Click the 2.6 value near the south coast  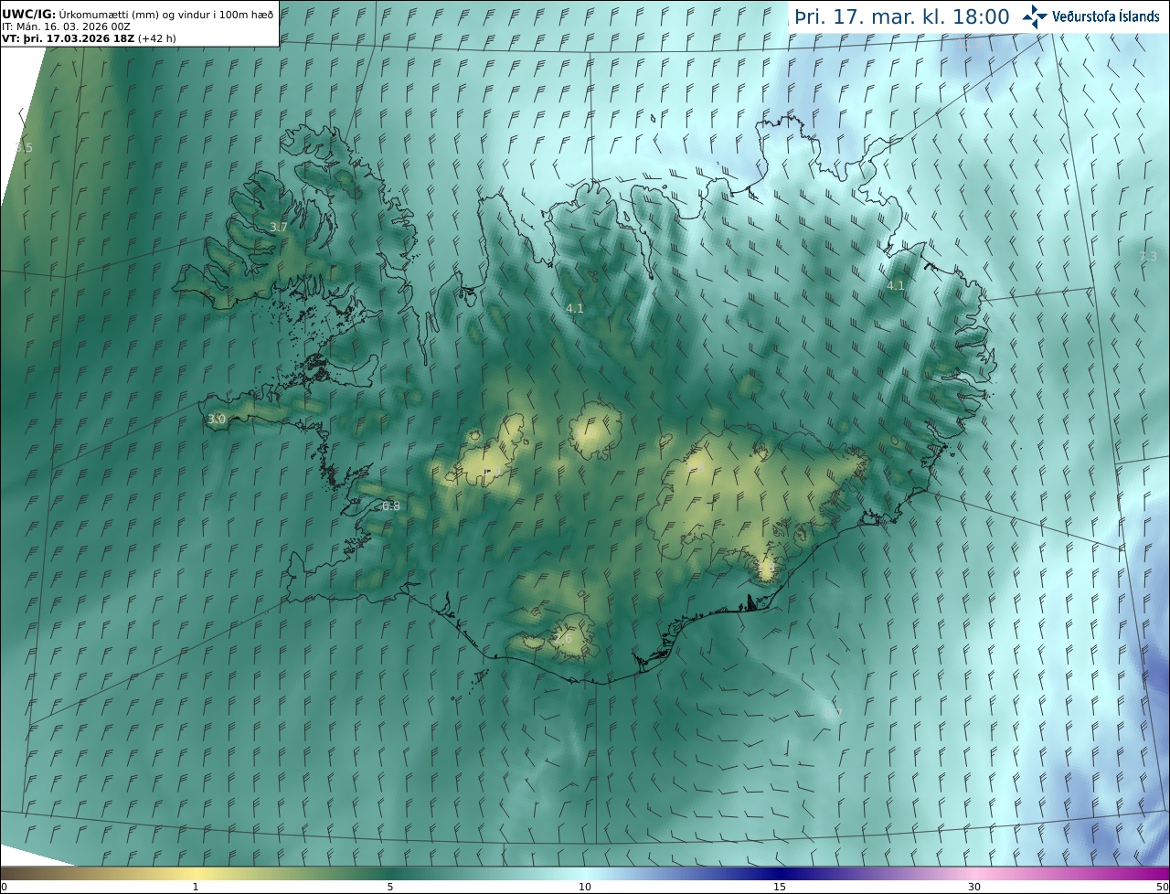(563, 638)
